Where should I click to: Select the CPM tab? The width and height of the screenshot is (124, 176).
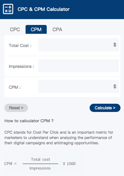(x=36, y=29)
